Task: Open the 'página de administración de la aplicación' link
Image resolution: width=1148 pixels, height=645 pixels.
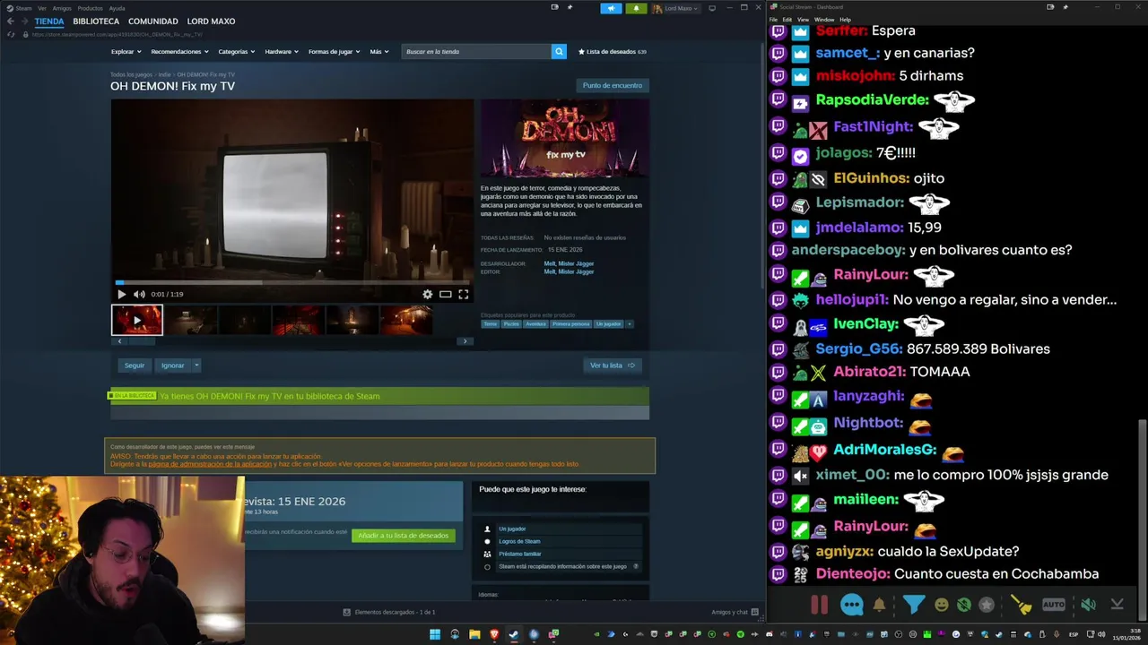Action: (210, 464)
